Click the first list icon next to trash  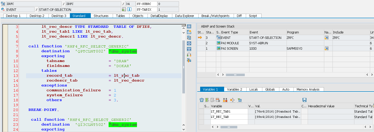click(207, 100)
